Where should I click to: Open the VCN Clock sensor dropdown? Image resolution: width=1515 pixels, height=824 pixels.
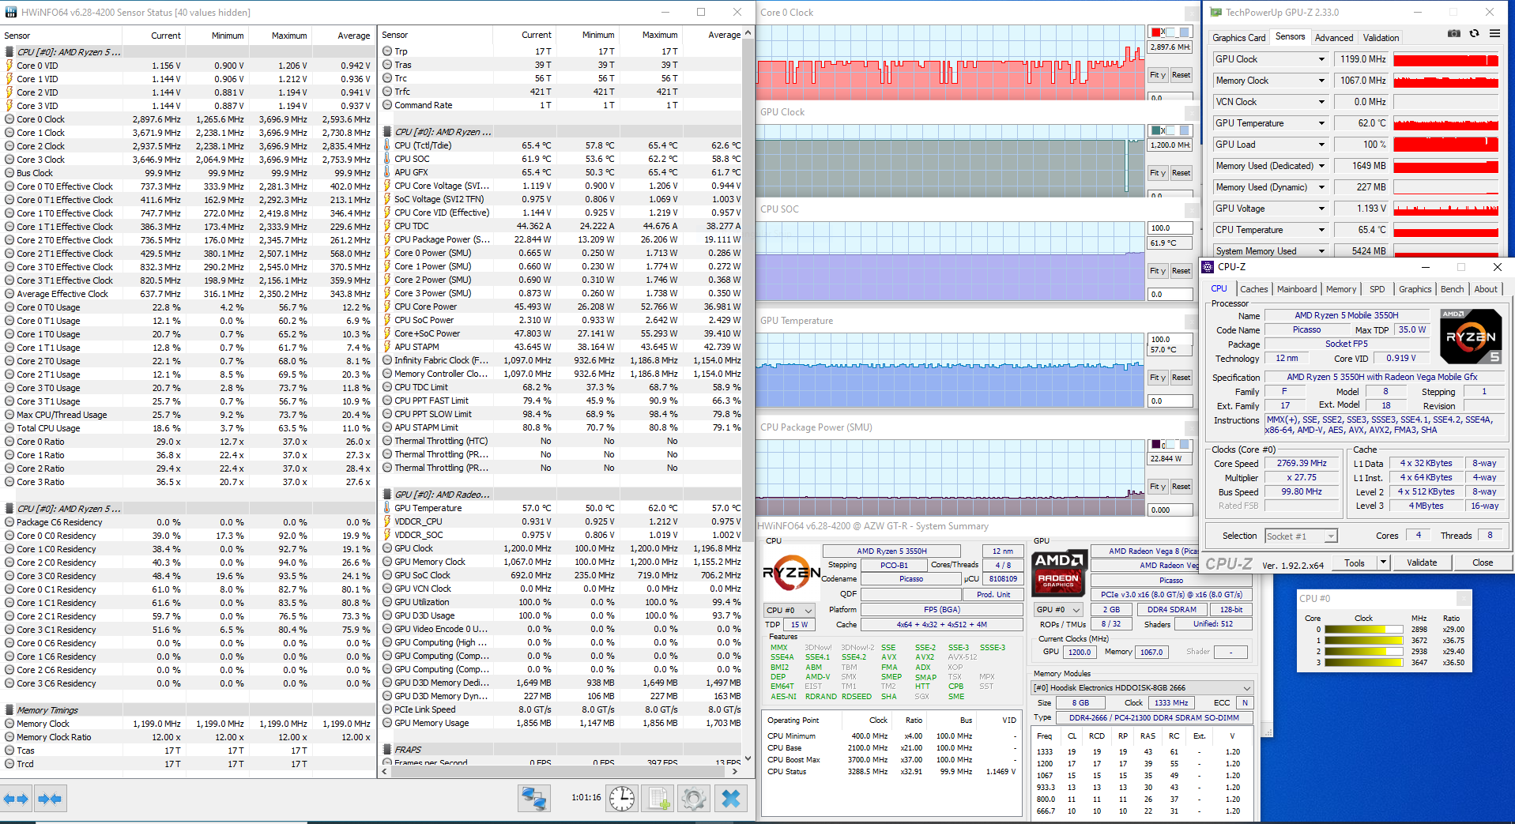pos(1321,102)
